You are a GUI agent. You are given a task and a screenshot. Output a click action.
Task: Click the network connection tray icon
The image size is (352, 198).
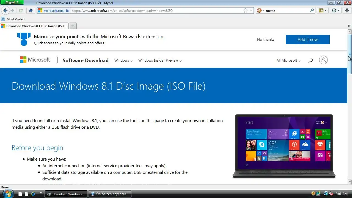click(x=326, y=194)
